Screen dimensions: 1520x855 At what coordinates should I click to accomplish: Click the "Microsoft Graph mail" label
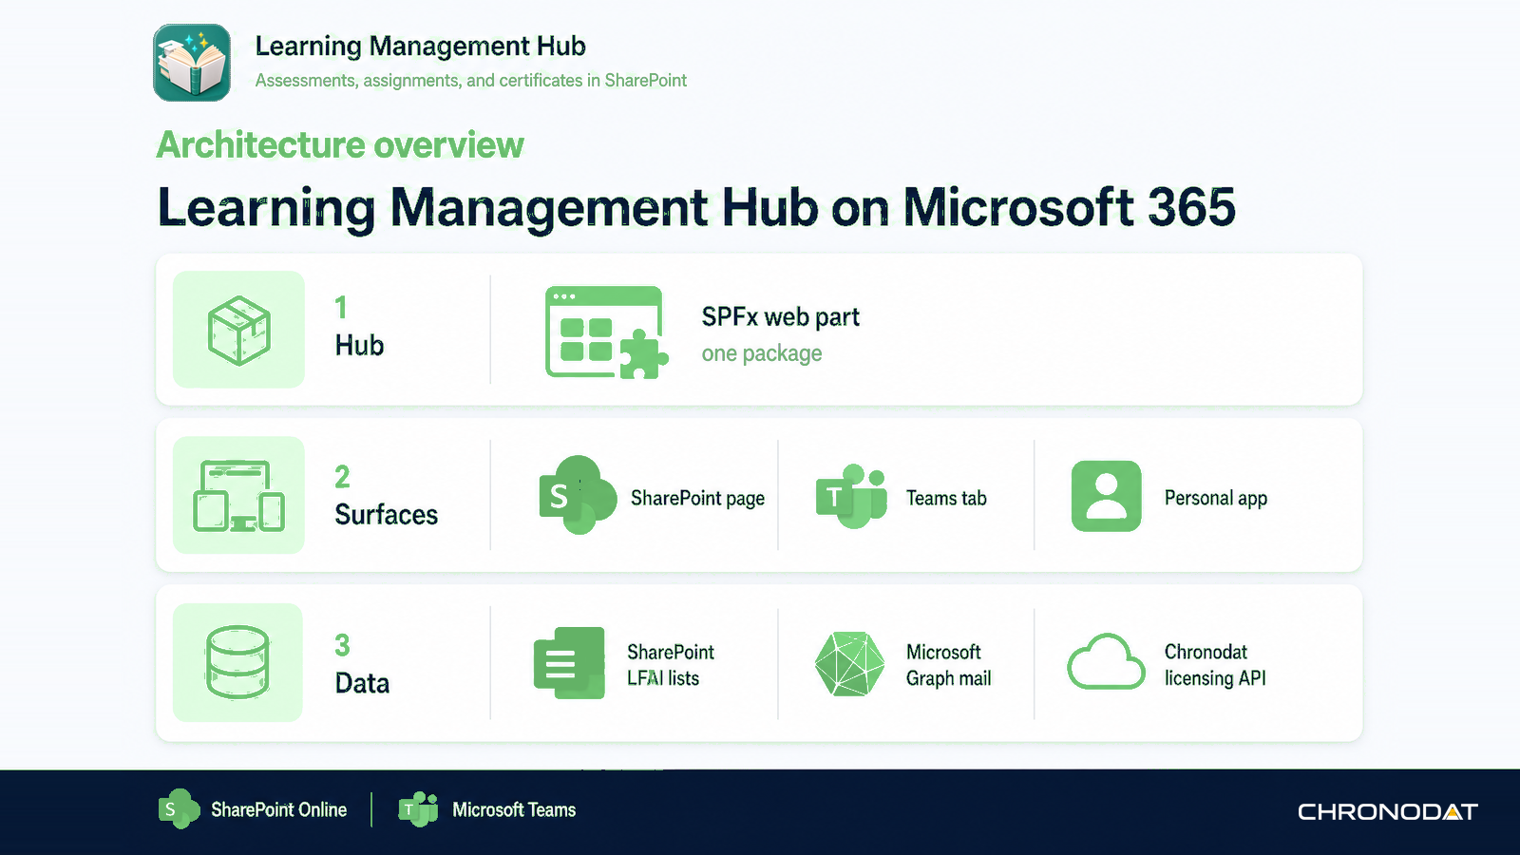pyautogui.click(x=949, y=665)
